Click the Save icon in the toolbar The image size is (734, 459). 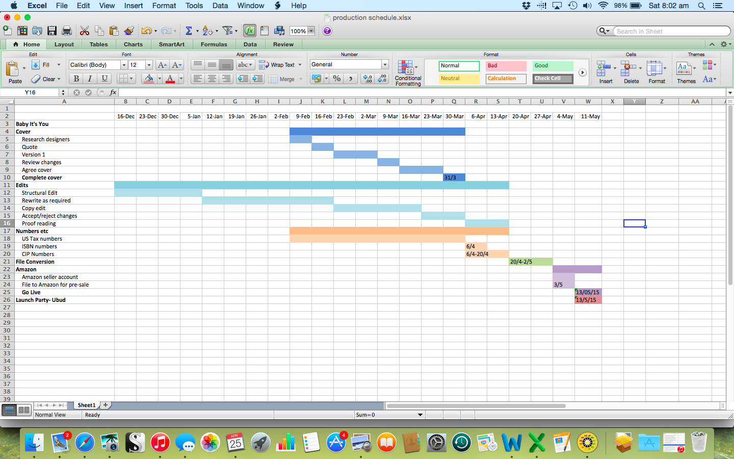click(52, 31)
